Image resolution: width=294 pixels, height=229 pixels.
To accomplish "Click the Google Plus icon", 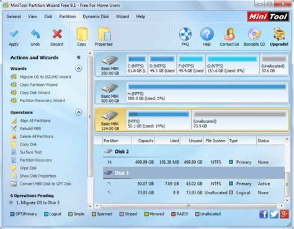I will pyautogui.click(x=284, y=214).
